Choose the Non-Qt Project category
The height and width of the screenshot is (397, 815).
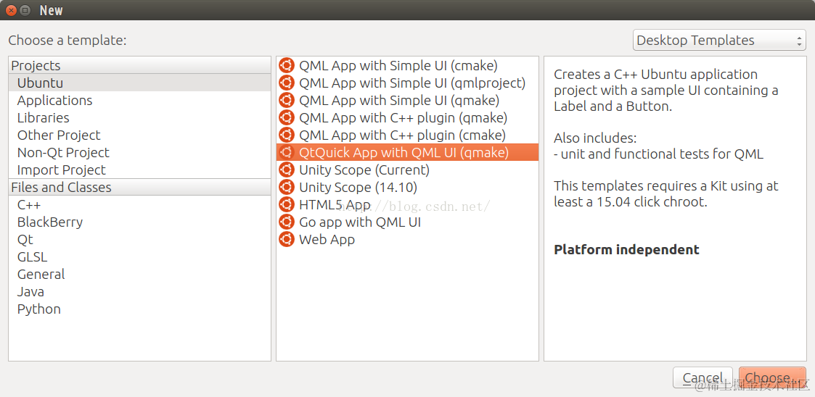pyautogui.click(x=63, y=153)
